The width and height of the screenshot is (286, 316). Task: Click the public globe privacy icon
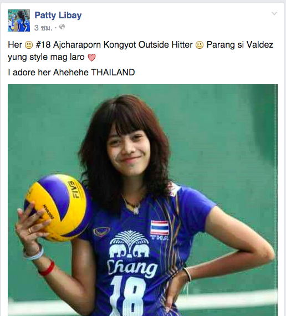click(x=62, y=27)
